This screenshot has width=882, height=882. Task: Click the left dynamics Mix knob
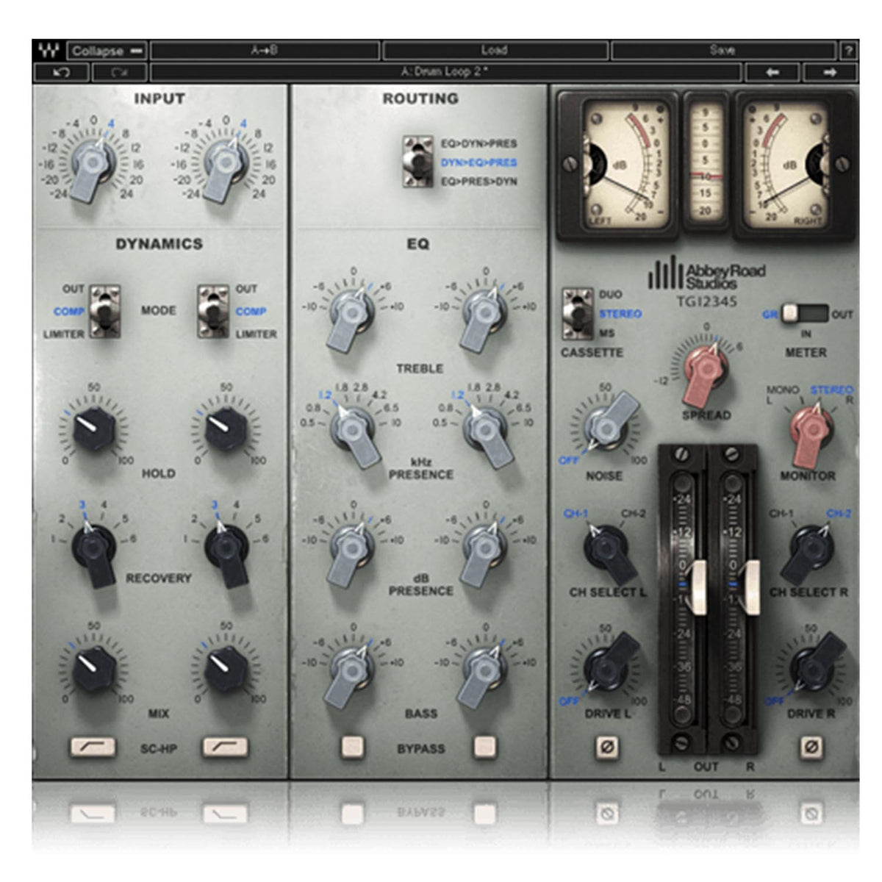(x=93, y=667)
